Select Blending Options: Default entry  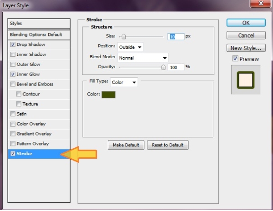[x=39, y=35]
